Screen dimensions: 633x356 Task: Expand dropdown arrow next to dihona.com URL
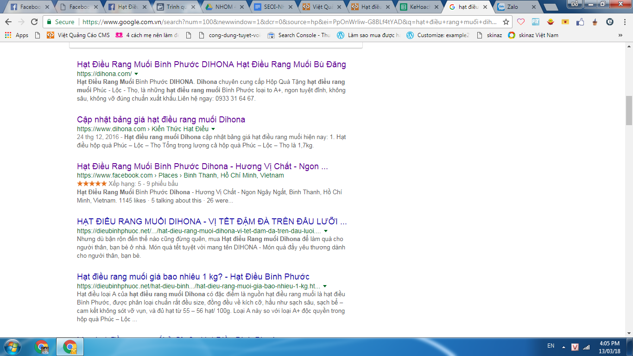pyautogui.click(x=136, y=74)
